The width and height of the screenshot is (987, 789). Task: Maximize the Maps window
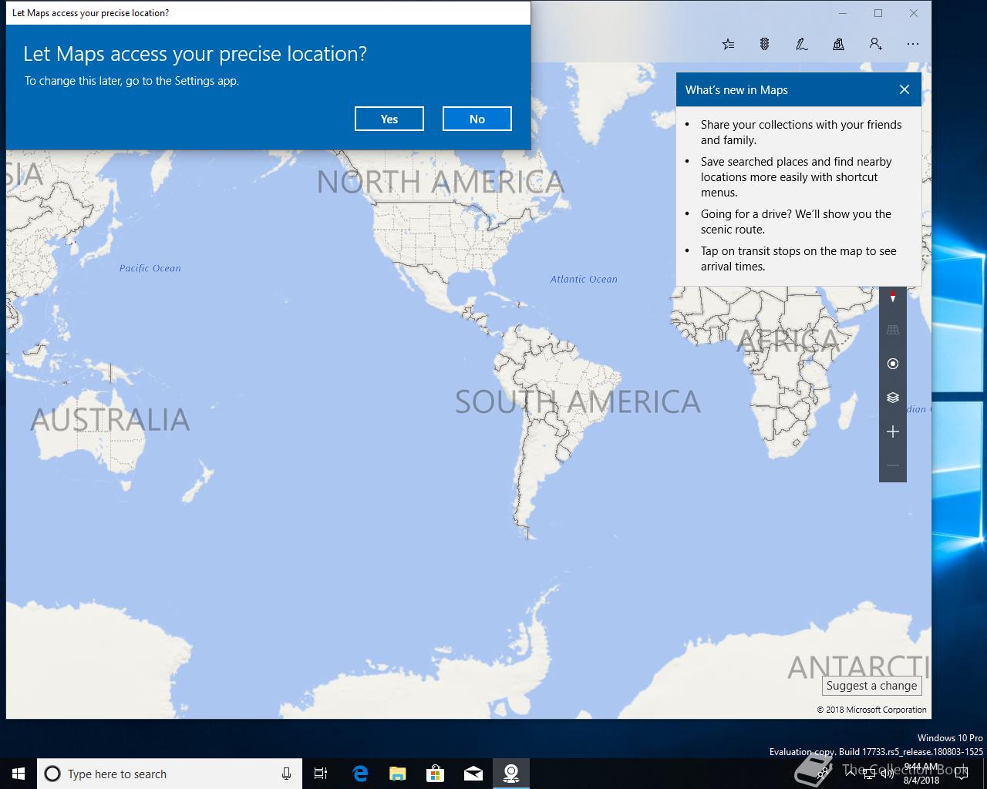coord(878,13)
